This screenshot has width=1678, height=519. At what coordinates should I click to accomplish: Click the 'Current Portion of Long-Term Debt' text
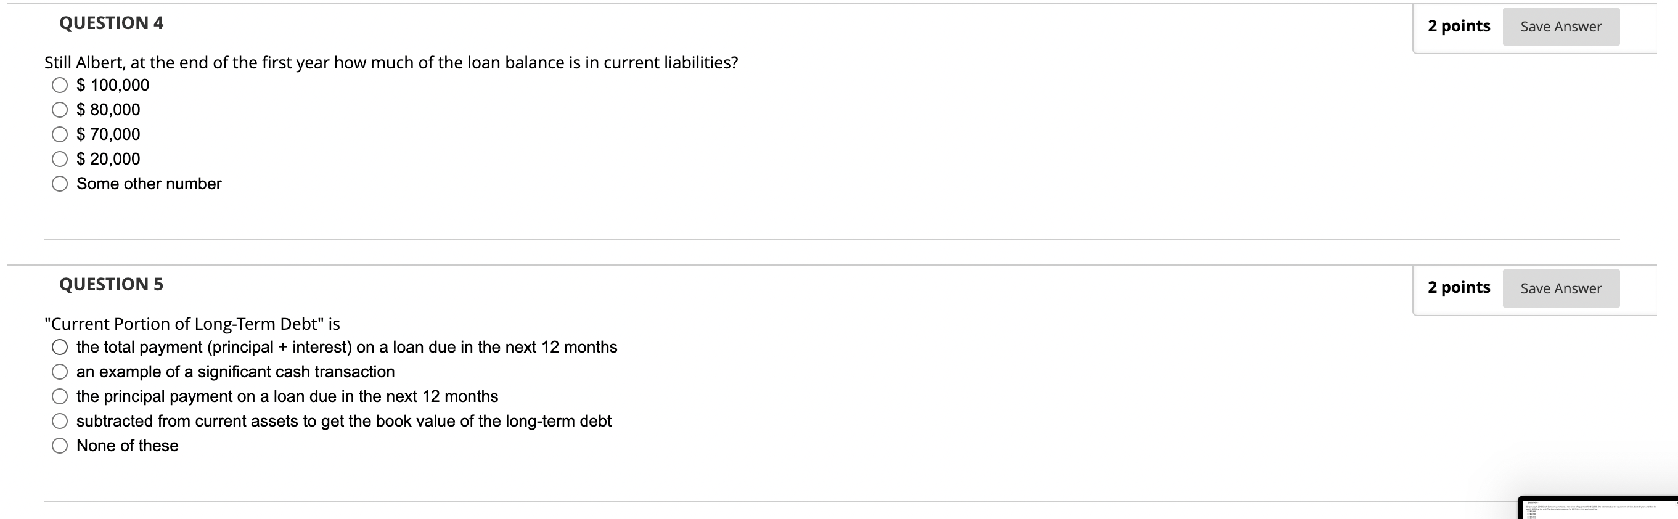(x=192, y=324)
